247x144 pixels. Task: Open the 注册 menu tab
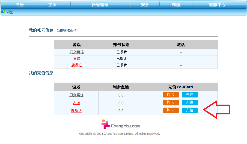point(19,5)
